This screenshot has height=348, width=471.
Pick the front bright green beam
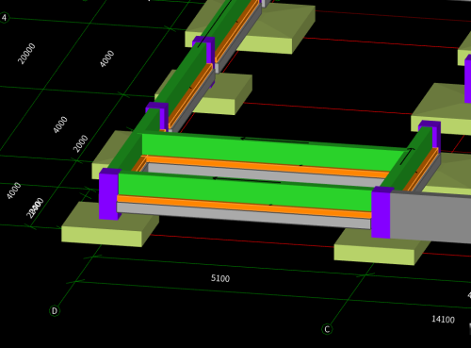tap(245, 192)
